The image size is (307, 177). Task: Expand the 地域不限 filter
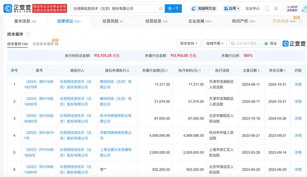click(x=215, y=44)
